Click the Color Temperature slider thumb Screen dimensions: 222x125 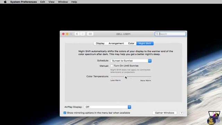(125, 76)
